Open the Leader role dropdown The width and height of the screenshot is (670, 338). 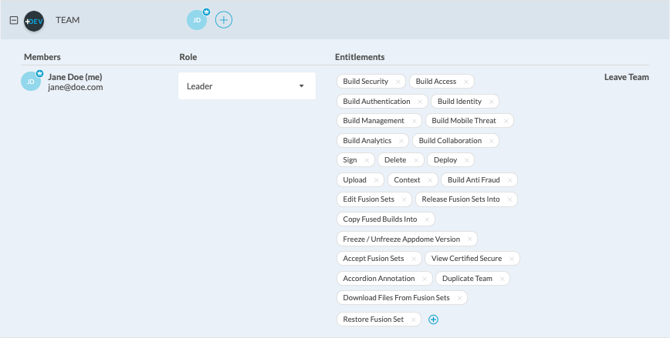[x=246, y=86]
